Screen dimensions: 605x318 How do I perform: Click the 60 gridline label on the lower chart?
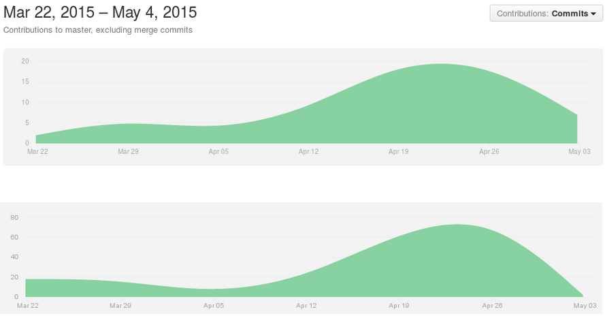[x=14, y=238]
